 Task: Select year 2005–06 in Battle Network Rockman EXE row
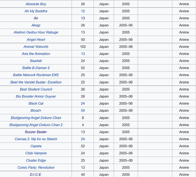(x=126, y=75)
